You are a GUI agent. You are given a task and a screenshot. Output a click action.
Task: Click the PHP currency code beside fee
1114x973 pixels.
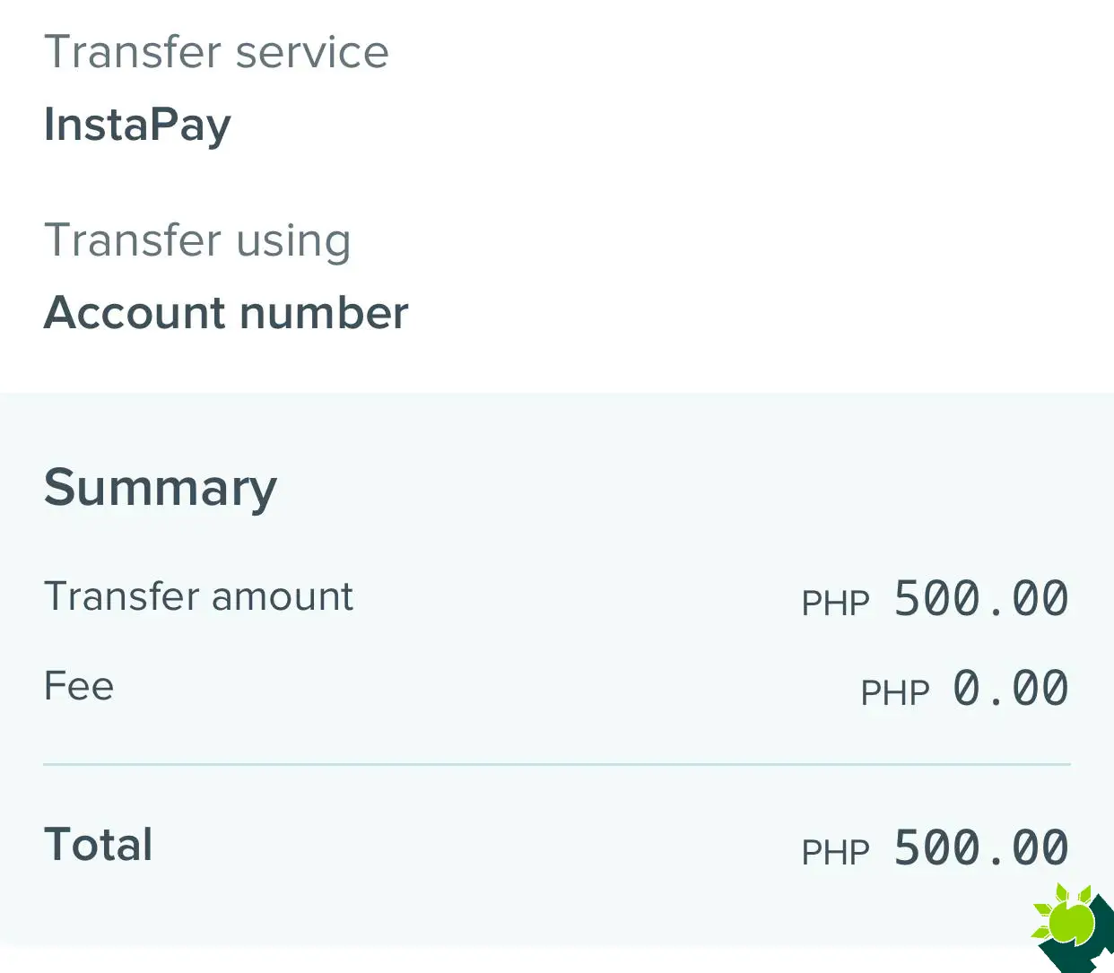[x=895, y=691]
